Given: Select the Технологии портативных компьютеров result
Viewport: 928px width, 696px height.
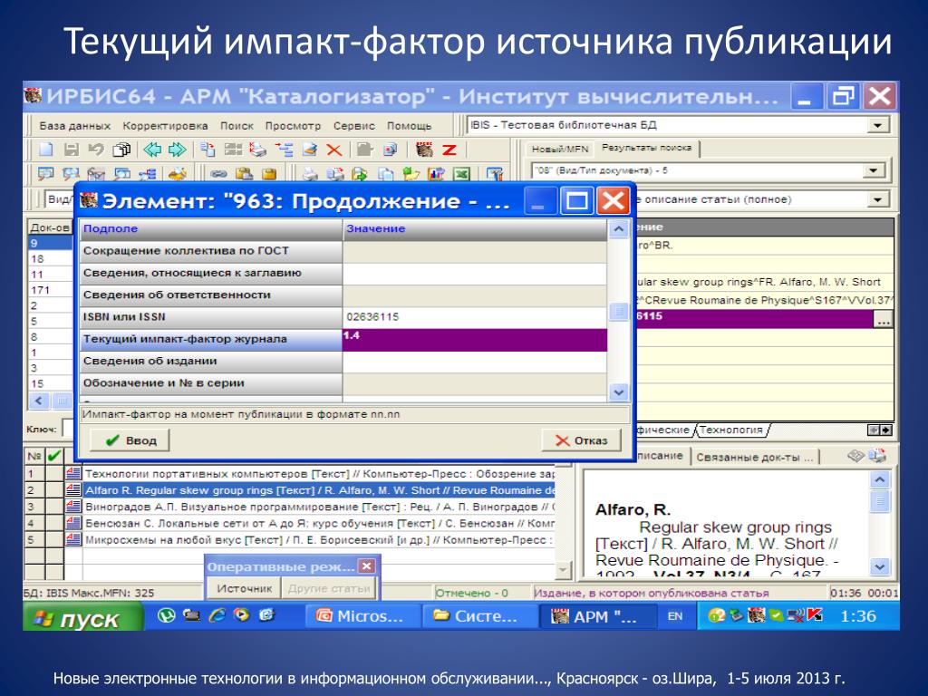Looking at the screenshot, I should [x=320, y=473].
